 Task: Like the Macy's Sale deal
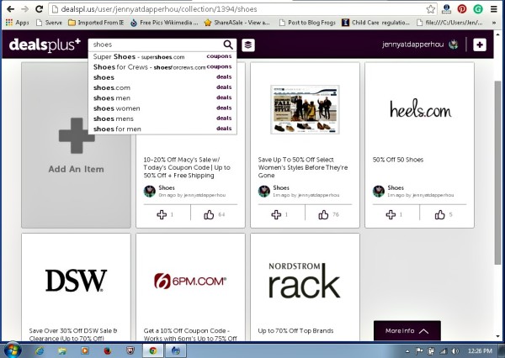pos(209,214)
